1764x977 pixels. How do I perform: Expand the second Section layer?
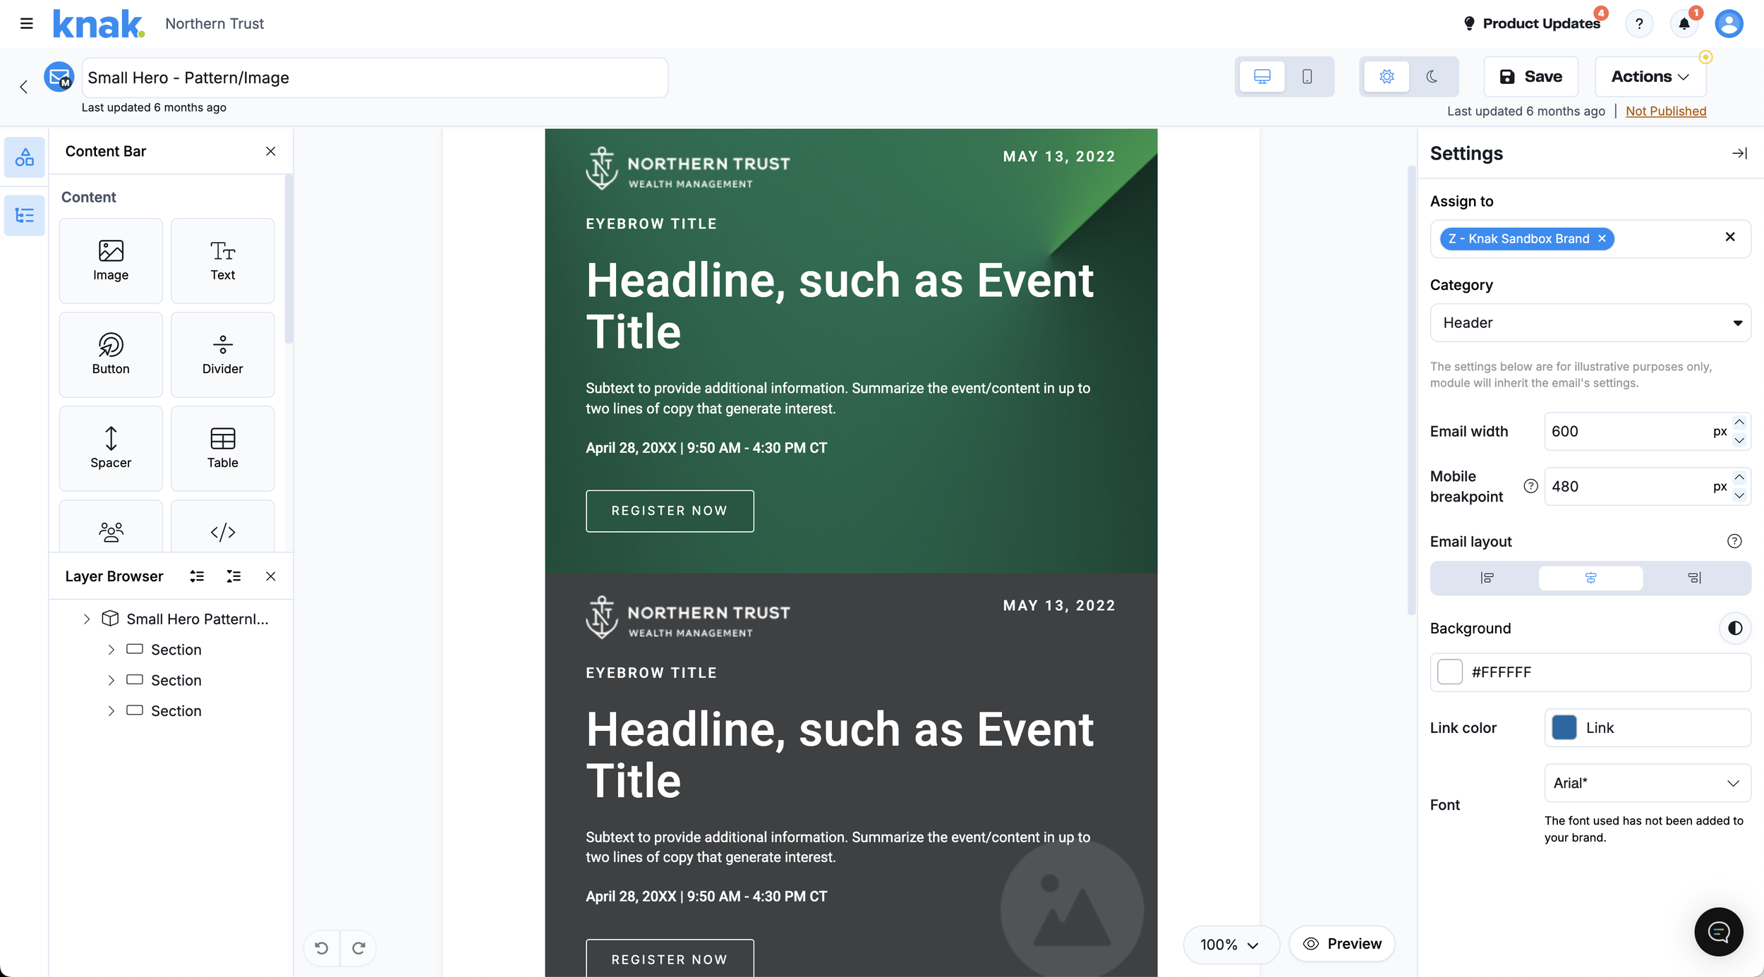click(x=111, y=680)
